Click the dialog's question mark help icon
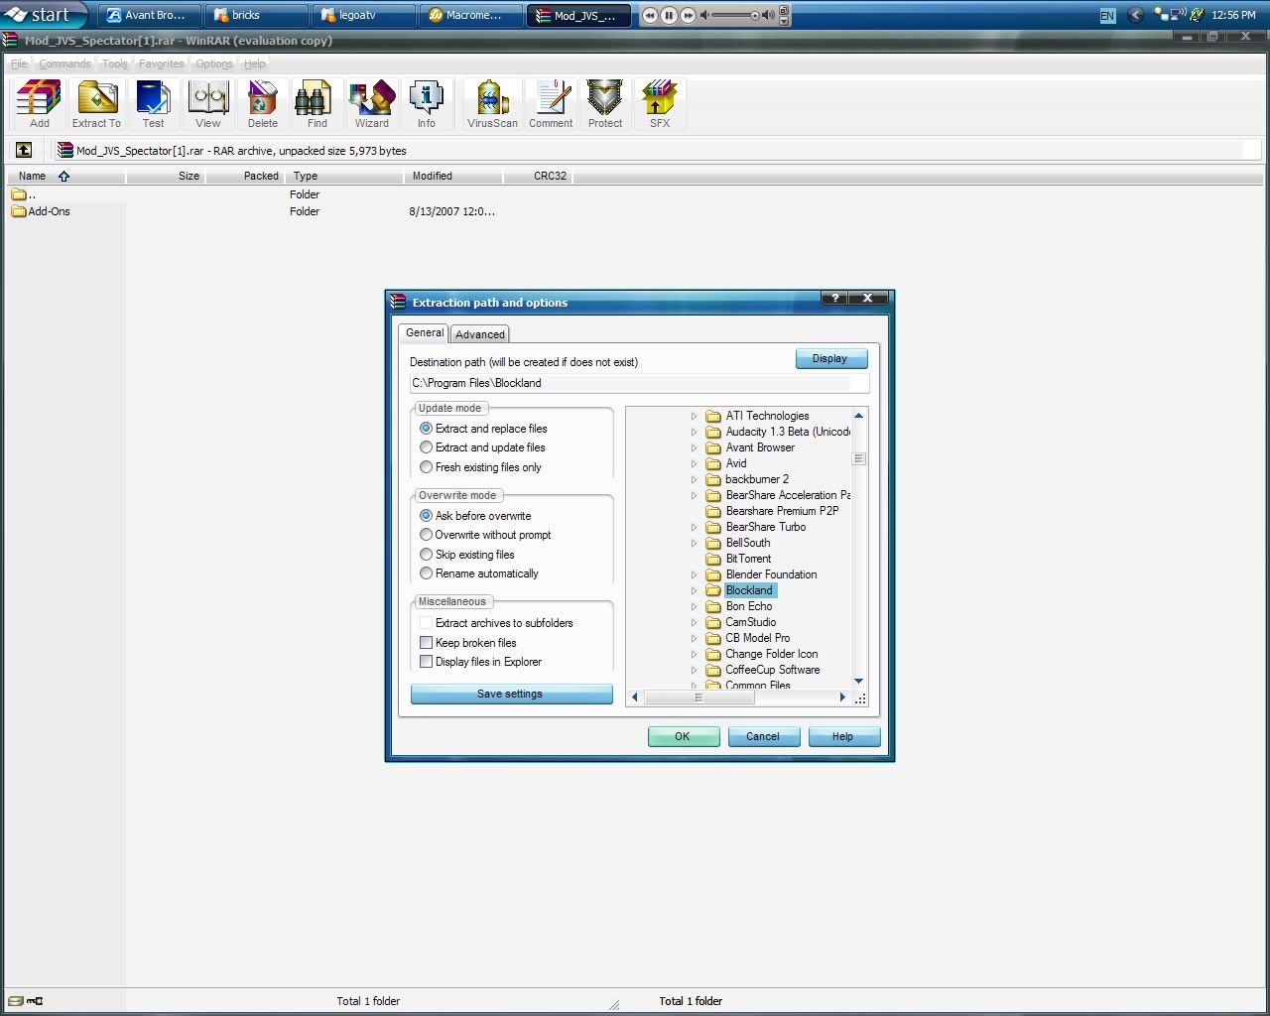The image size is (1270, 1016). click(834, 298)
